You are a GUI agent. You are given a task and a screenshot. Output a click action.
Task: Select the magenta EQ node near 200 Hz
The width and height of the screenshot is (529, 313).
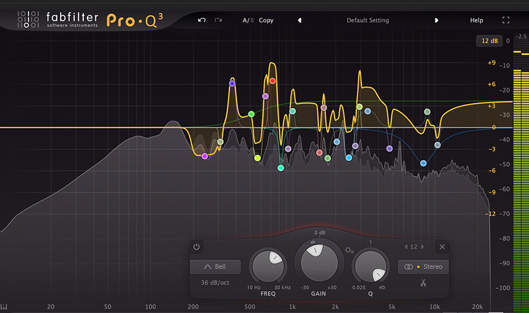(x=204, y=156)
